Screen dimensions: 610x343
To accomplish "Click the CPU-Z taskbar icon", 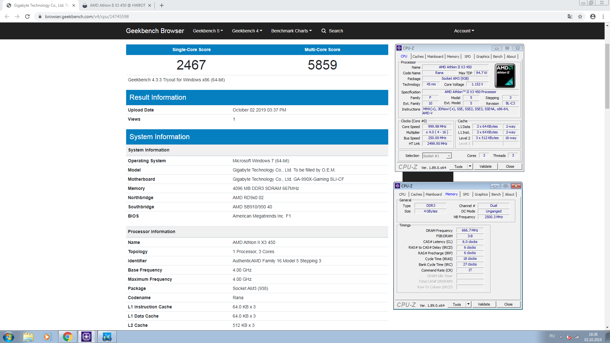I will 86,337.
